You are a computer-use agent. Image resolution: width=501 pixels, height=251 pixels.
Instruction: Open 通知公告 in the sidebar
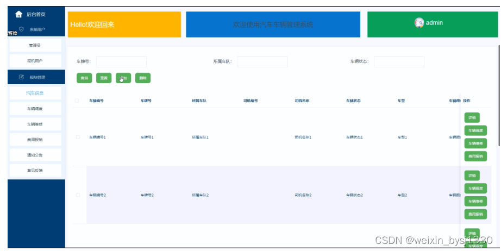click(35, 155)
